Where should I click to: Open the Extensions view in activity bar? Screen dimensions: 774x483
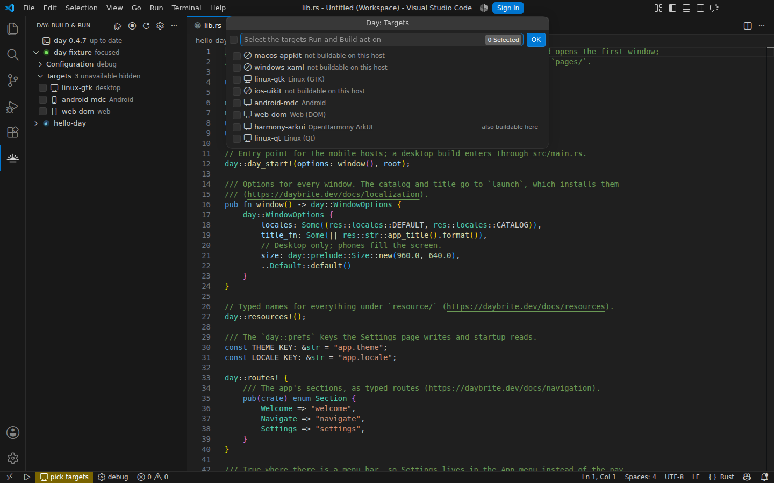[x=13, y=132]
